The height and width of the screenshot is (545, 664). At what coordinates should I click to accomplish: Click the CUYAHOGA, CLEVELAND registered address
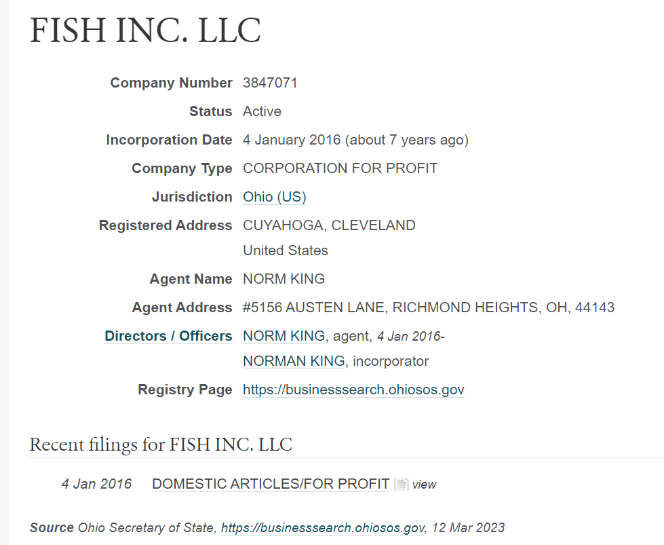[329, 225]
